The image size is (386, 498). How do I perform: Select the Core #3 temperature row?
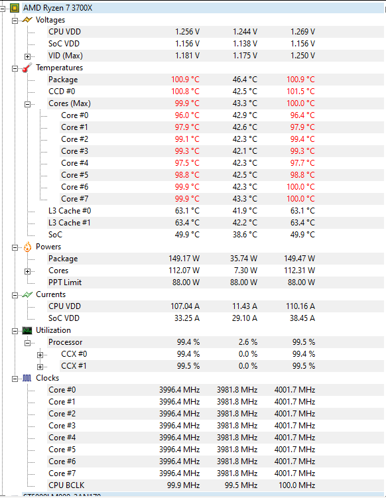point(222,151)
